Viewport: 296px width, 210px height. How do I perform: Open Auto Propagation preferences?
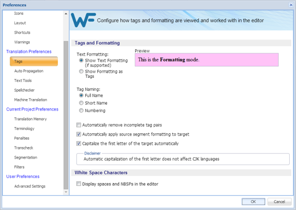29,71
